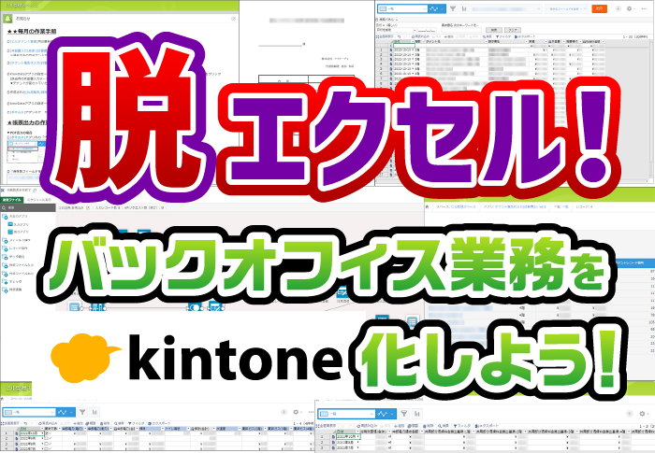This screenshot has width=655, height=453.
Task: Click the plus button in the bottom-left list
Action: tap(284, 412)
